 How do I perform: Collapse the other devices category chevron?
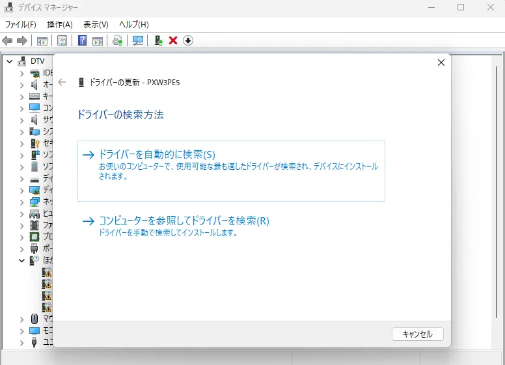[21, 260]
